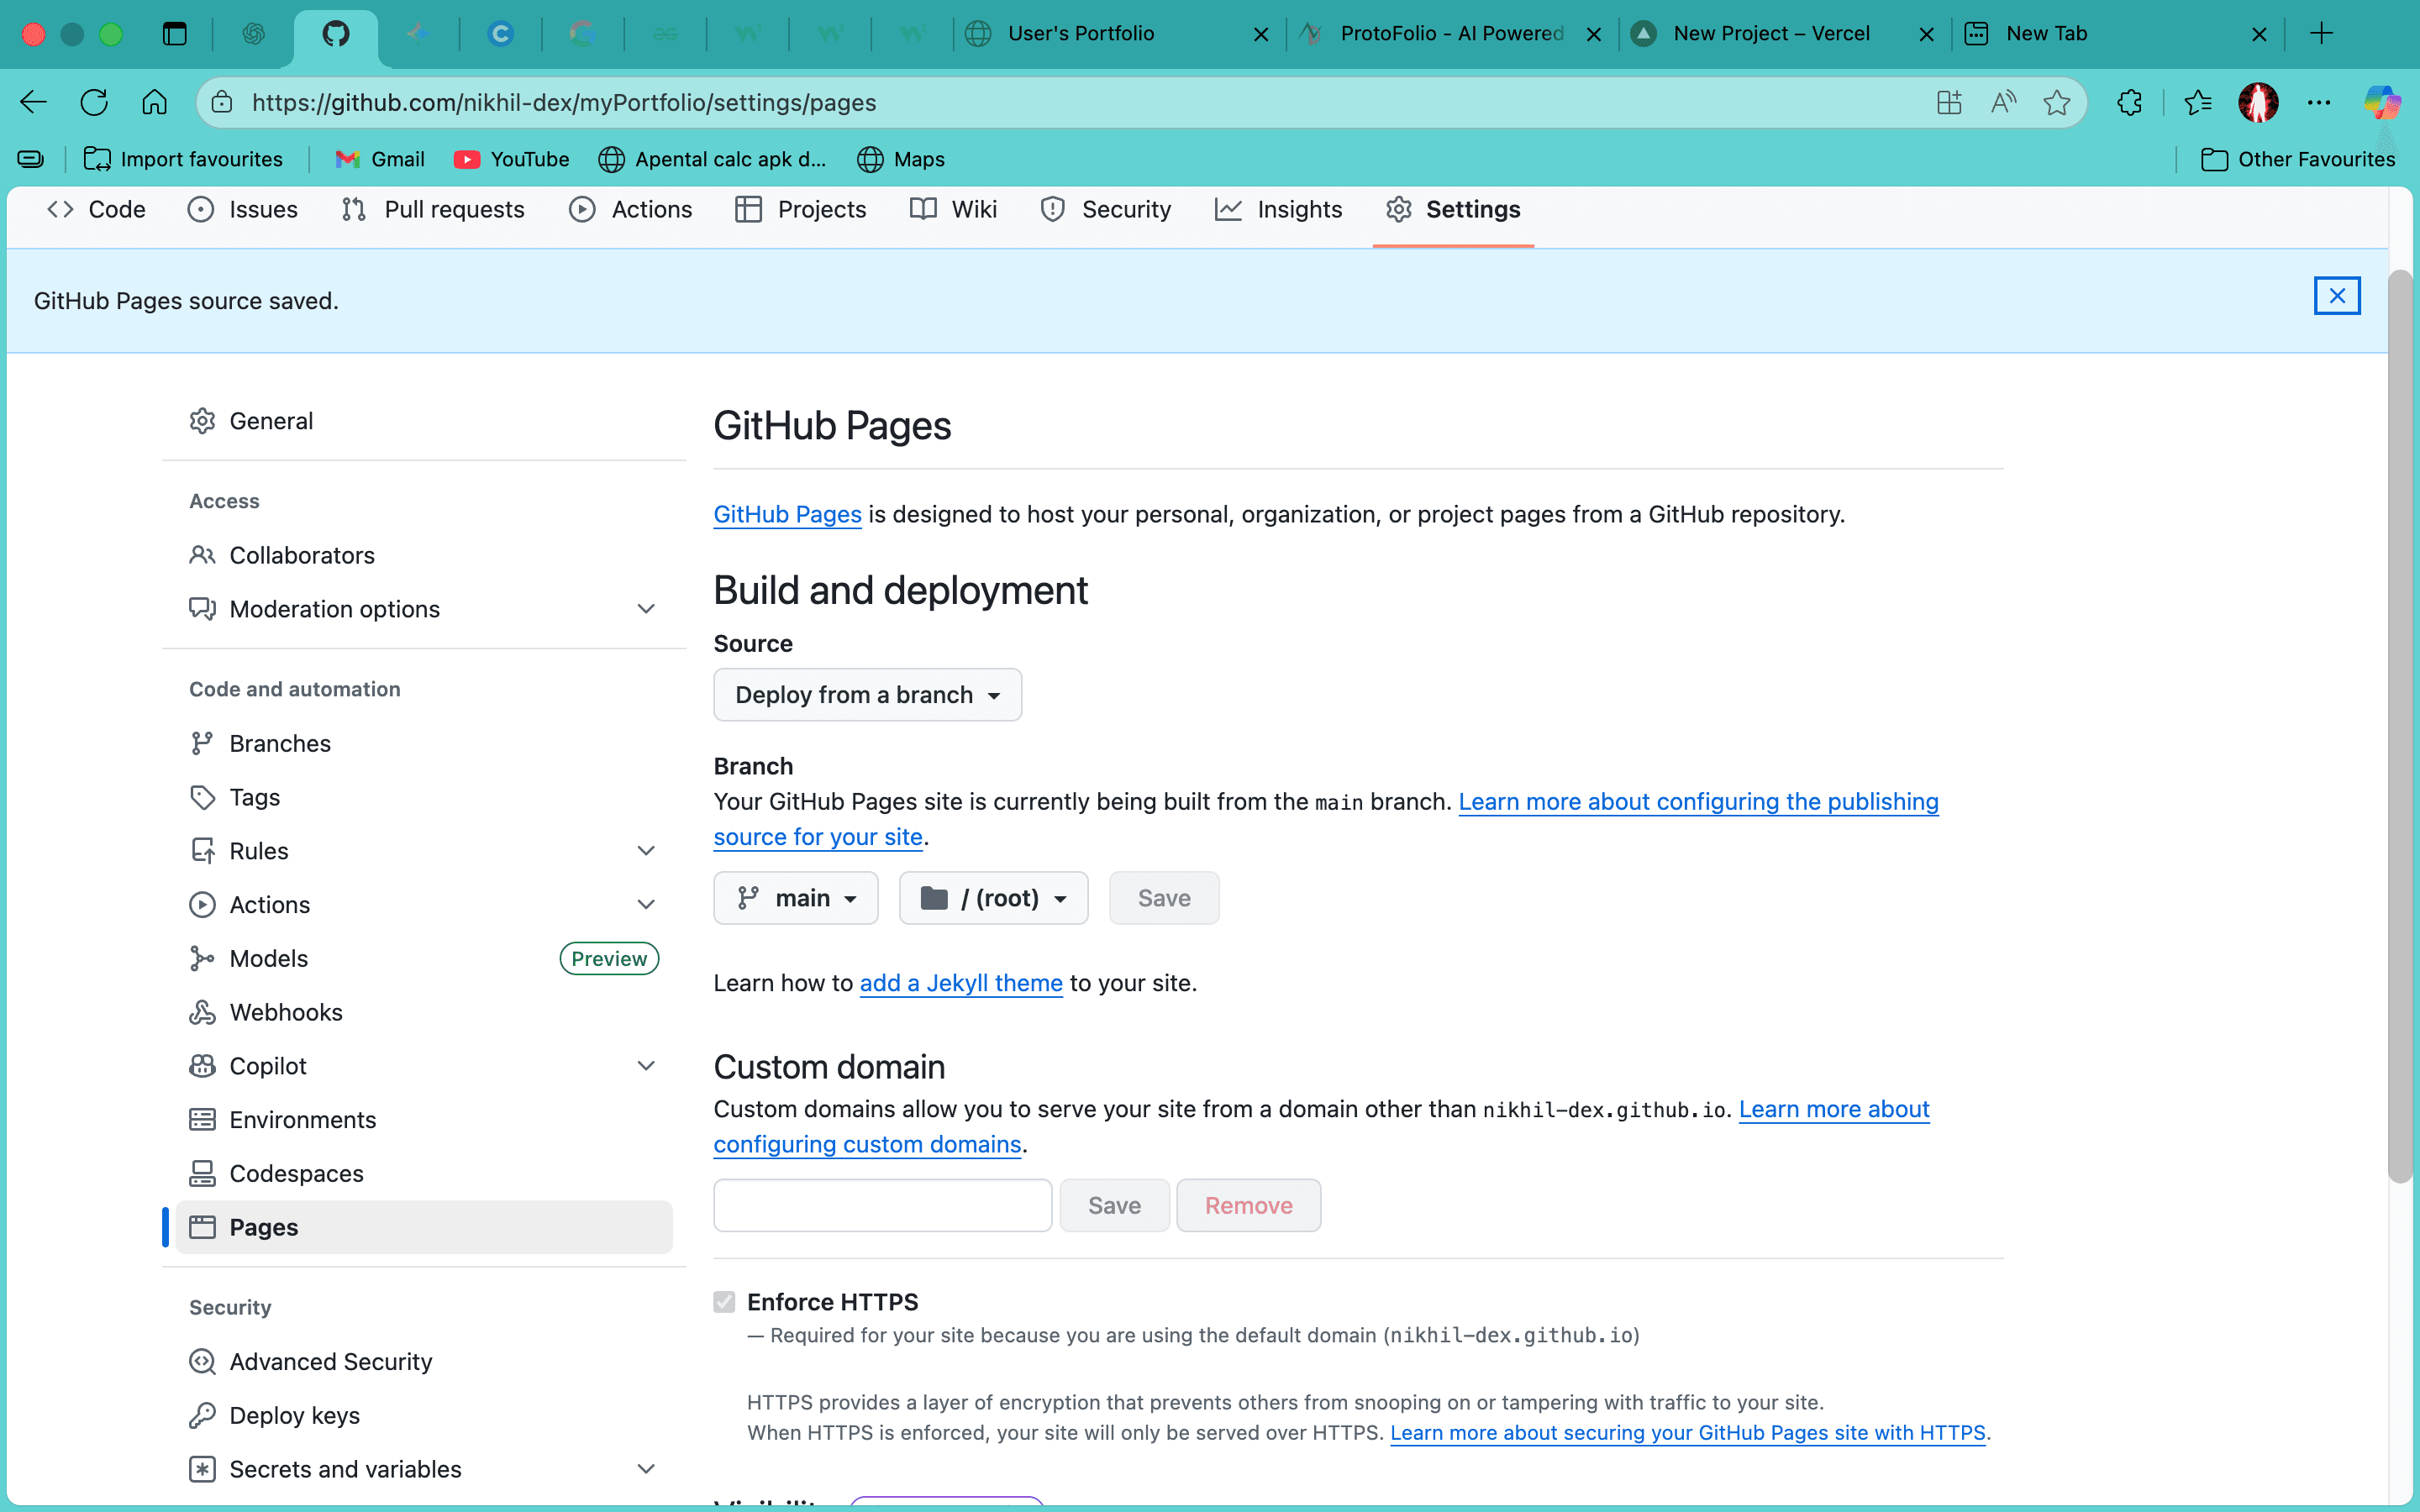Open the Actions tab in repository navigation
Image resolution: width=2420 pixels, height=1512 pixels.
coord(631,209)
